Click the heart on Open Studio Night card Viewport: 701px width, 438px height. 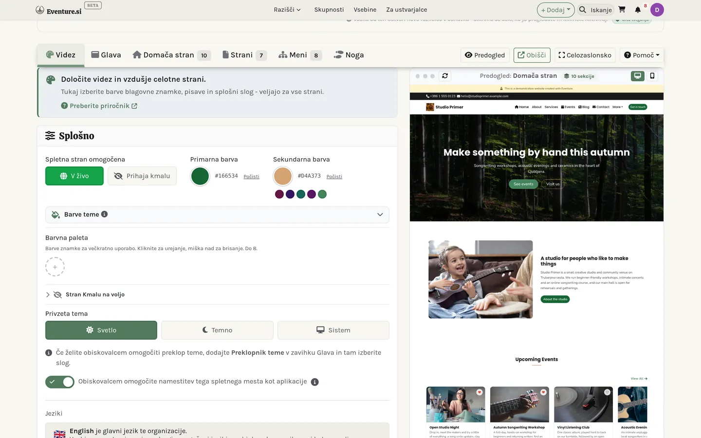pos(480,392)
